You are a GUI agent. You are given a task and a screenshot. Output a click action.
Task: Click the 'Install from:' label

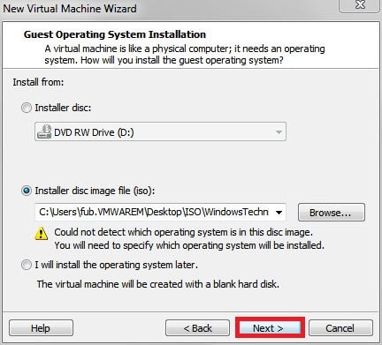click(38, 82)
